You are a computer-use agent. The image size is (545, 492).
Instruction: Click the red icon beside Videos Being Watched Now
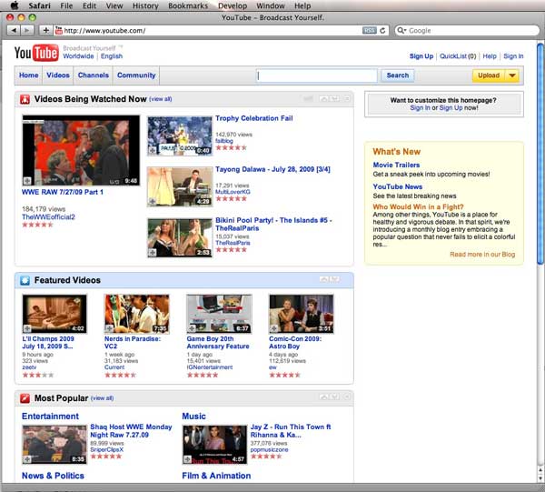[x=25, y=99]
